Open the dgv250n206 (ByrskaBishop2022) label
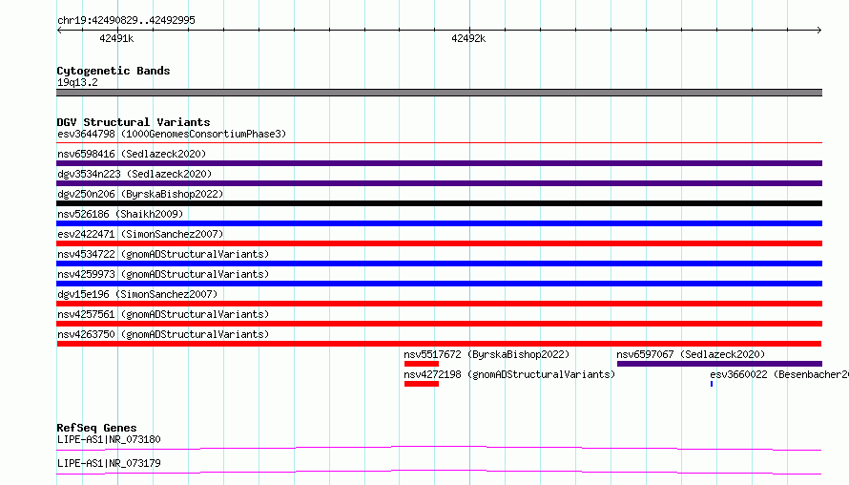This screenshot has height=485, width=849. 140,194
